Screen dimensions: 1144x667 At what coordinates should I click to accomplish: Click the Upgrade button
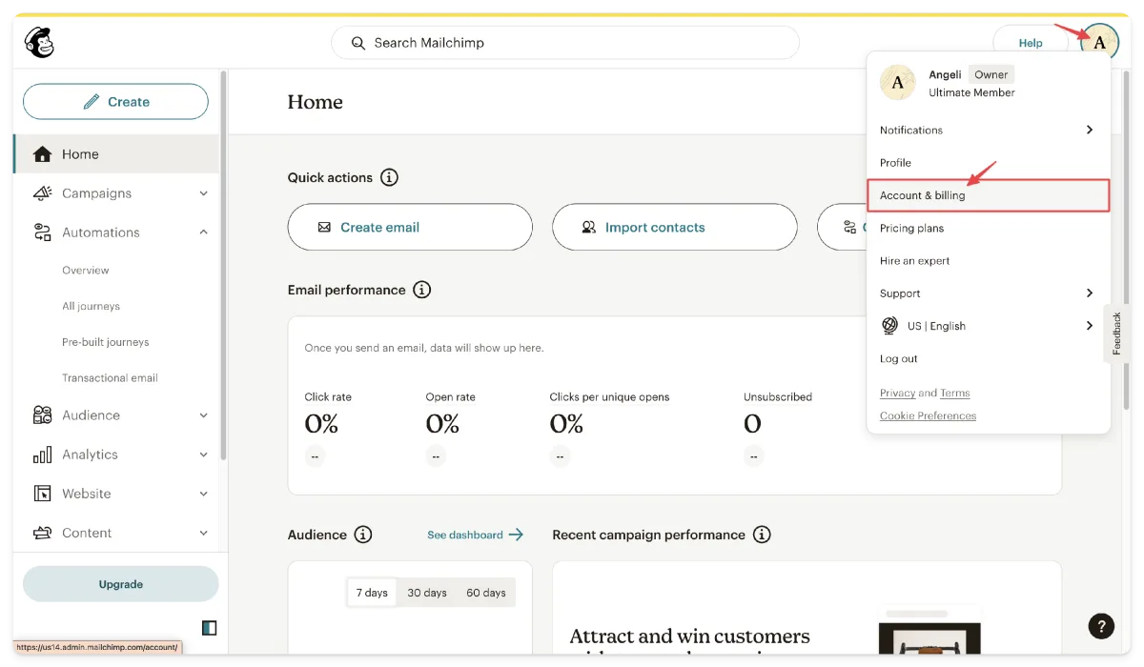click(121, 584)
